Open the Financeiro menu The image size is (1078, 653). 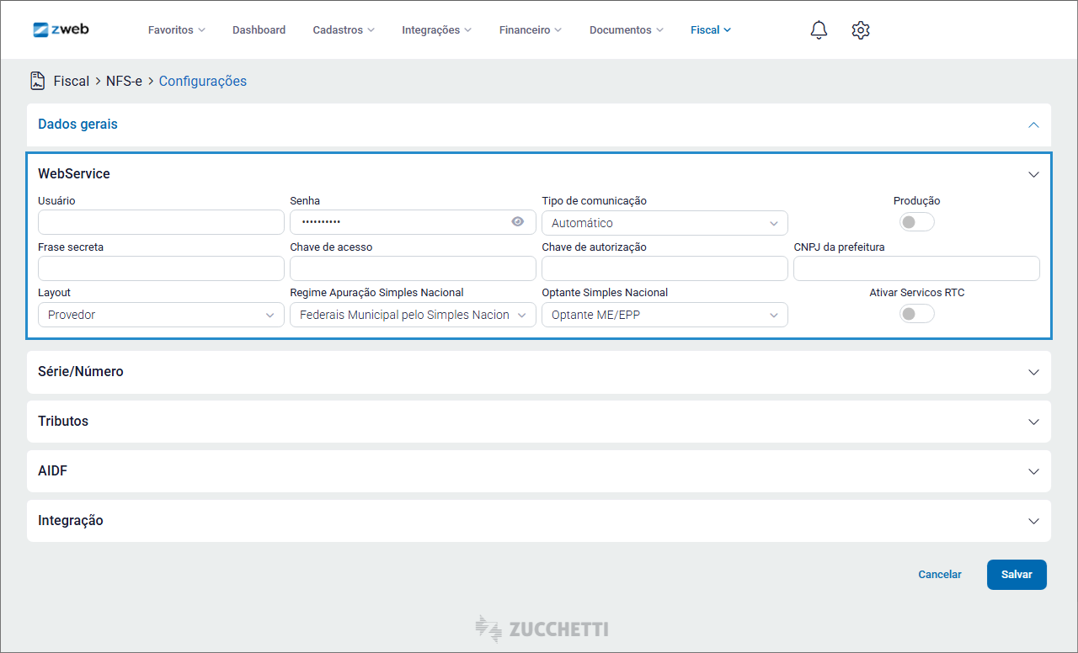pyautogui.click(x=530, y=30)
